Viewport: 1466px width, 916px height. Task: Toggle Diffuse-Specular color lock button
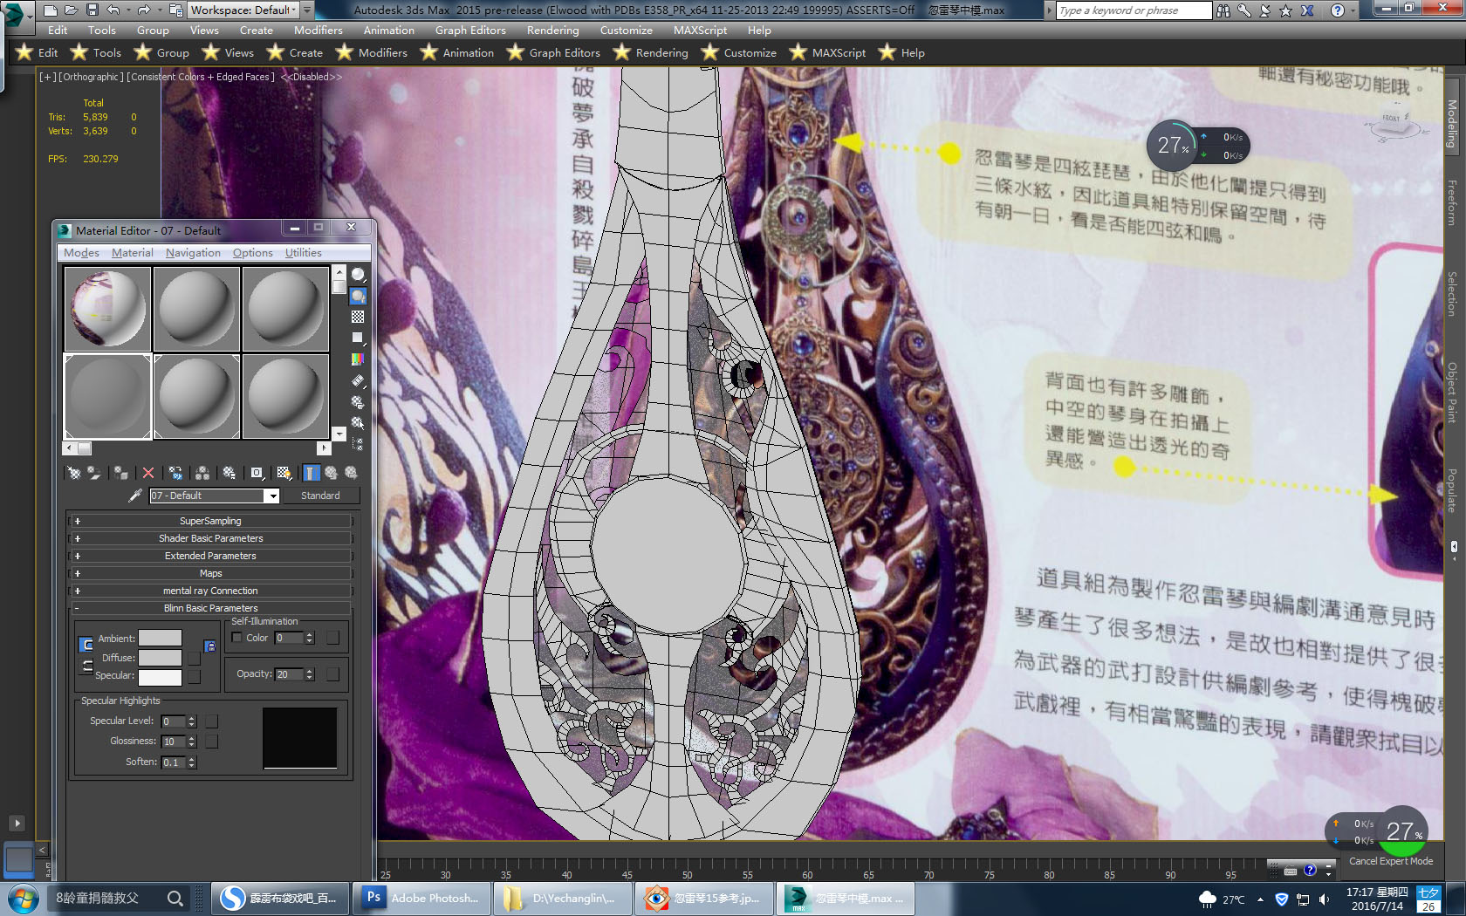86,666
